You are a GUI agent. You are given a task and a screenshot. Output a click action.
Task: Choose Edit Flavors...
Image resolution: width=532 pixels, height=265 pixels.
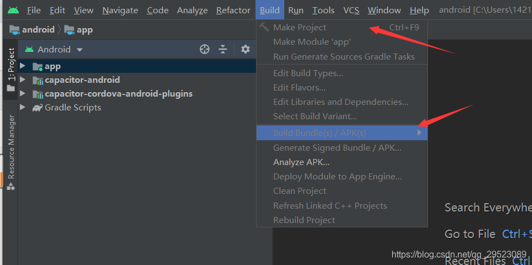(x=342, y=88)
